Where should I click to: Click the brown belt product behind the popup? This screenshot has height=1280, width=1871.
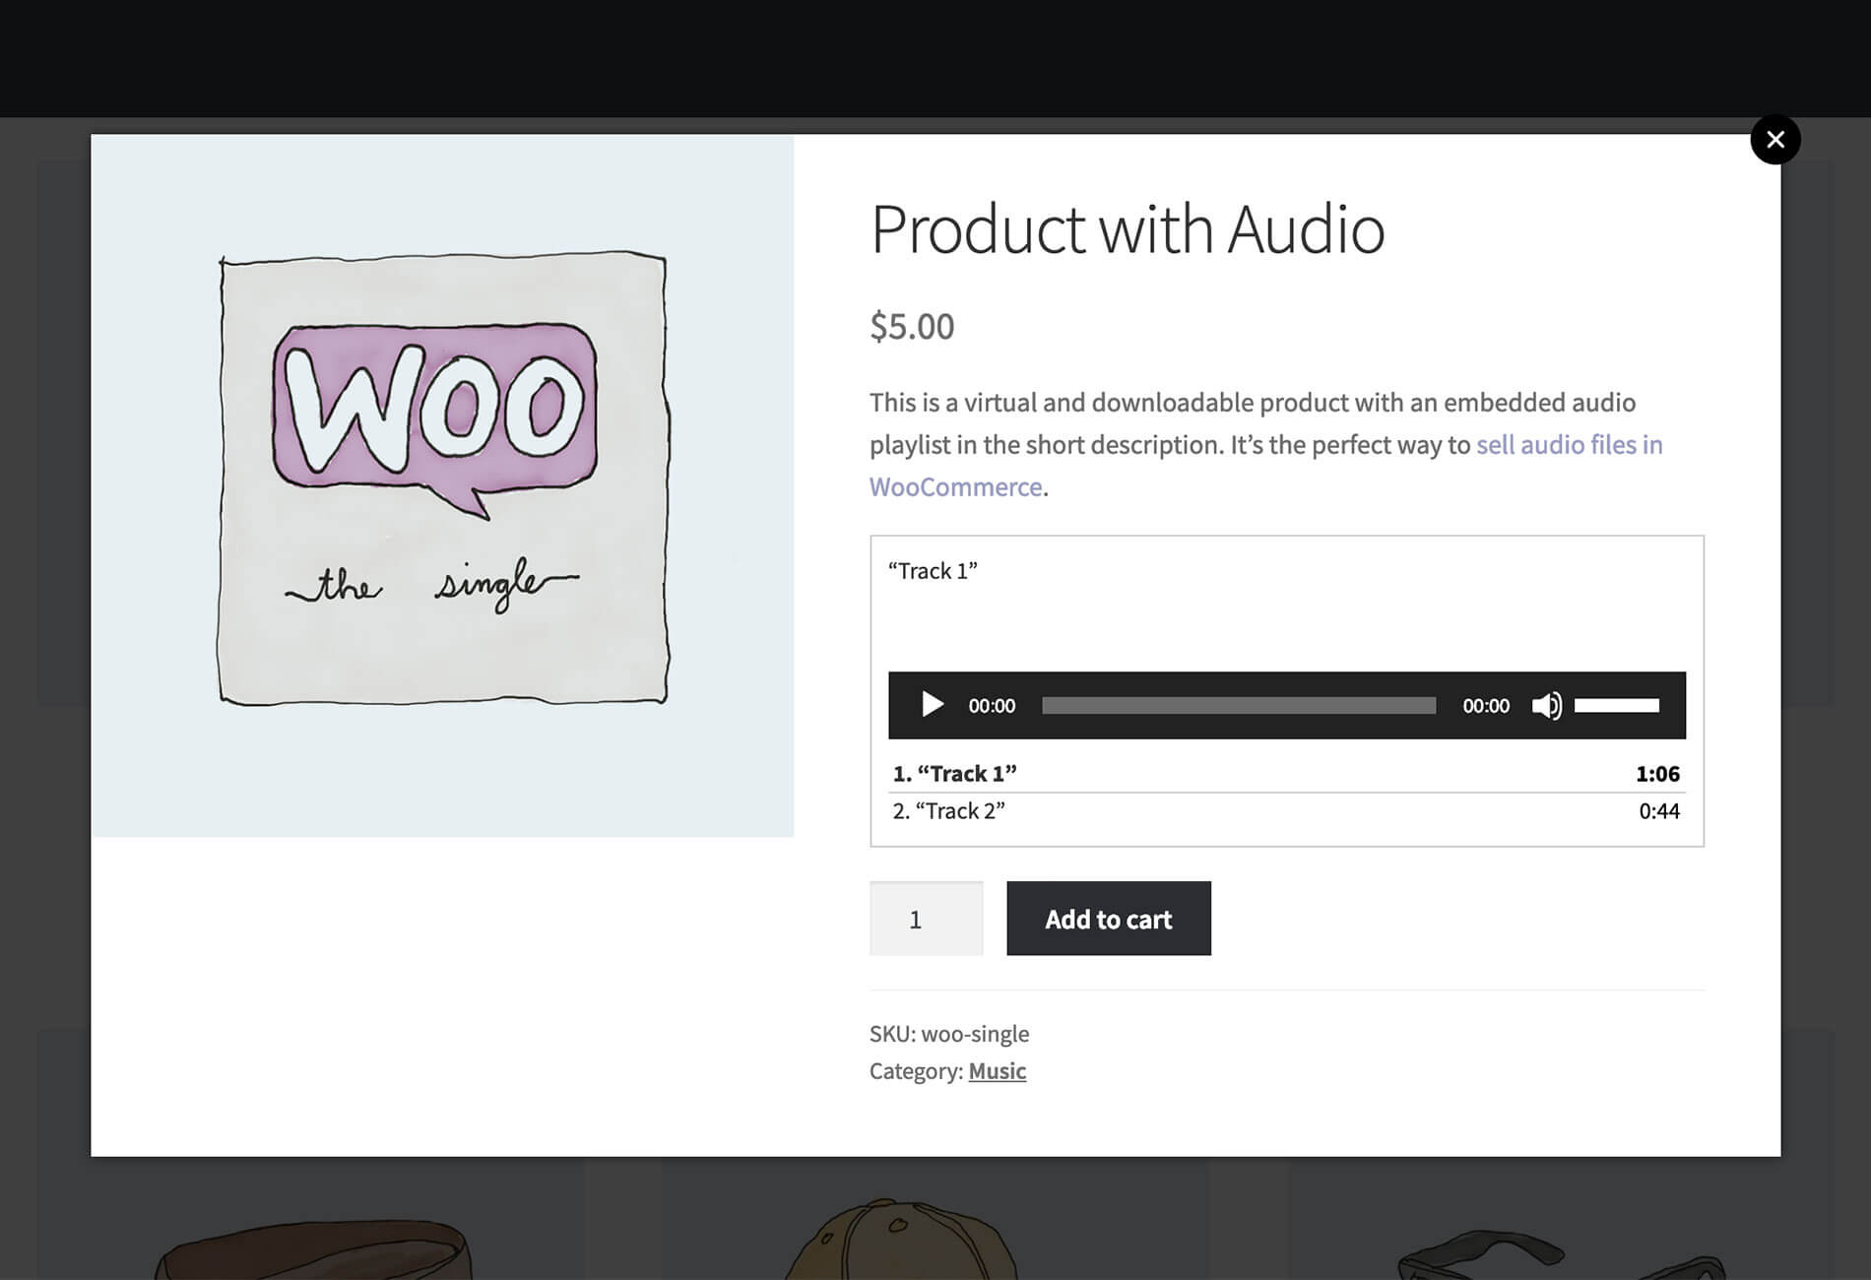[313, 1248]
